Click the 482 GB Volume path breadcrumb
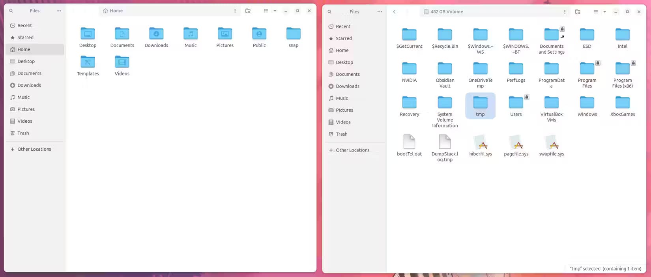 pos(443,11)
